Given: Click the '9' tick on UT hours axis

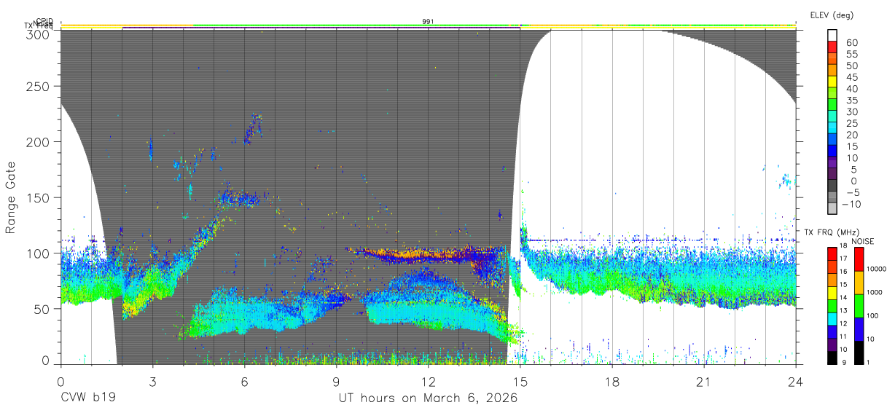Looking at the screenshot, I should pos(336,381).
